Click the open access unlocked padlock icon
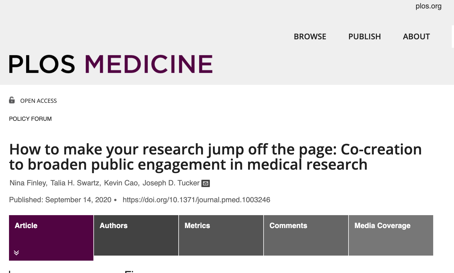The image size is (454, 273). click(x=12, y=100)
